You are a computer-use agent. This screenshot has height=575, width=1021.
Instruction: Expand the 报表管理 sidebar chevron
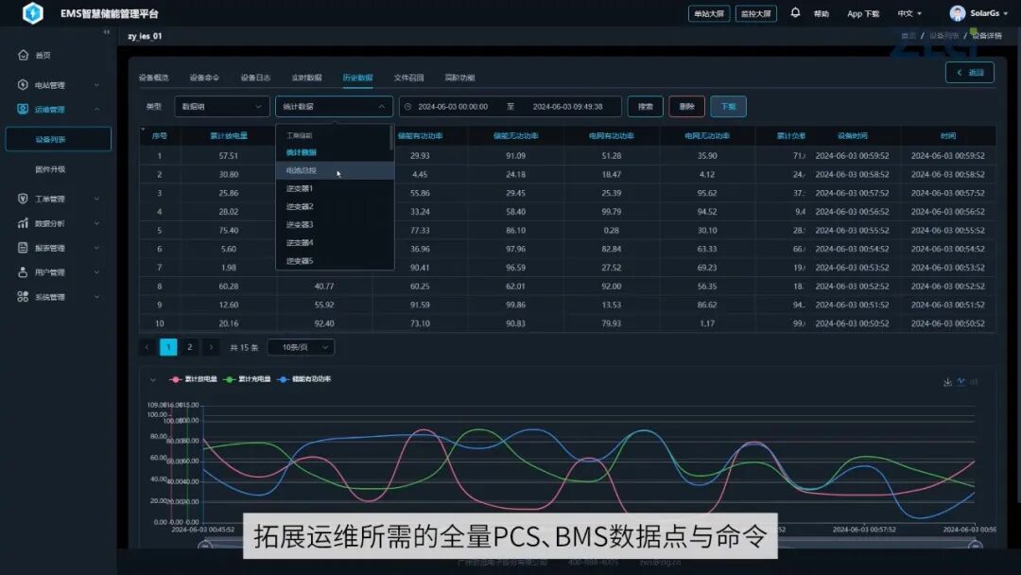(97, 248)
